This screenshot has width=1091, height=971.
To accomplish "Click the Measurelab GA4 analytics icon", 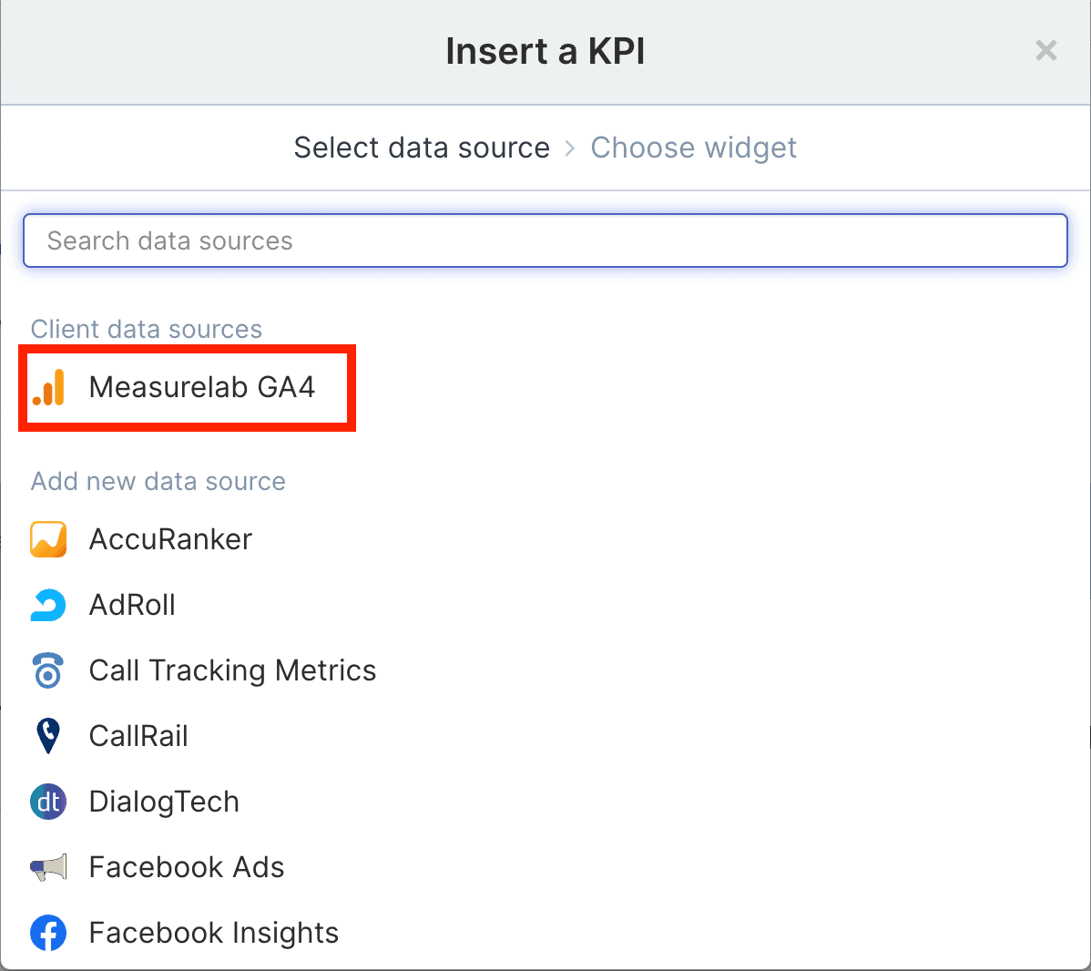I will click(48, 387).
